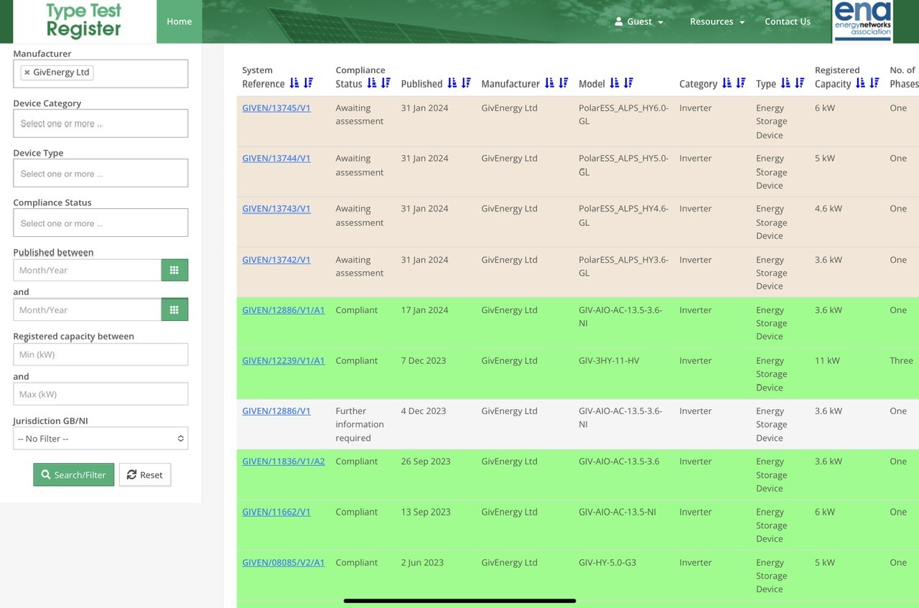Screen dimensions: 919x608
Task: Open Contact Us page
Action: coord(787,22)
